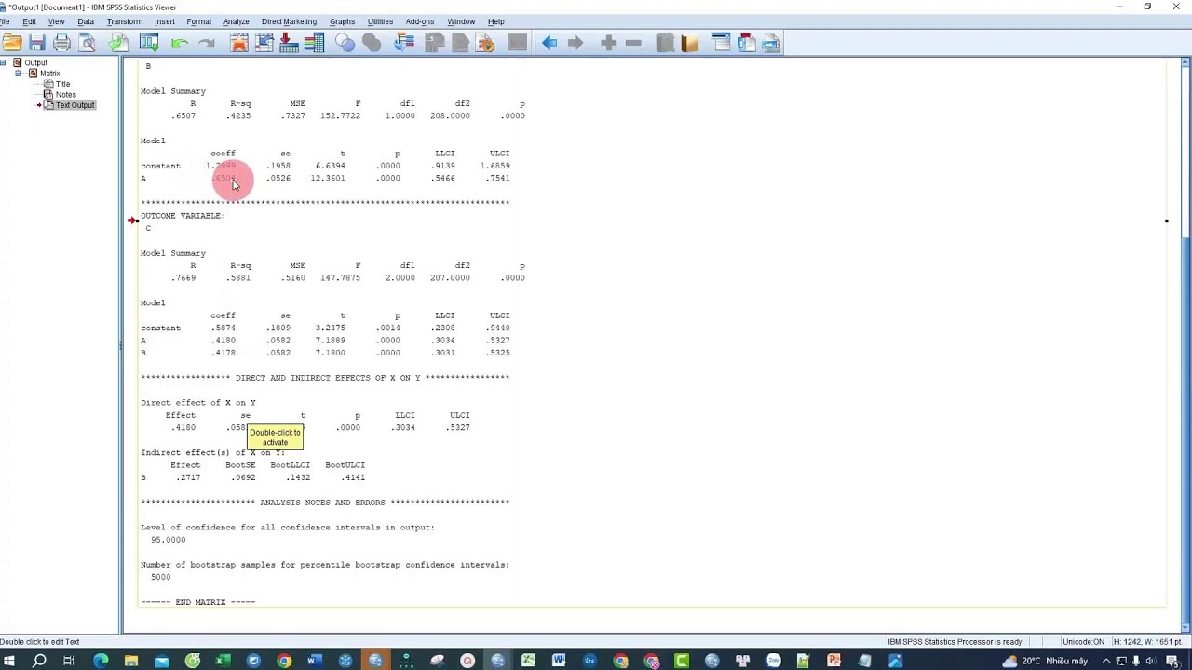Click the confidence level value 95.0000
This screenshot has width=1192, height=670.
coord(169,540)
